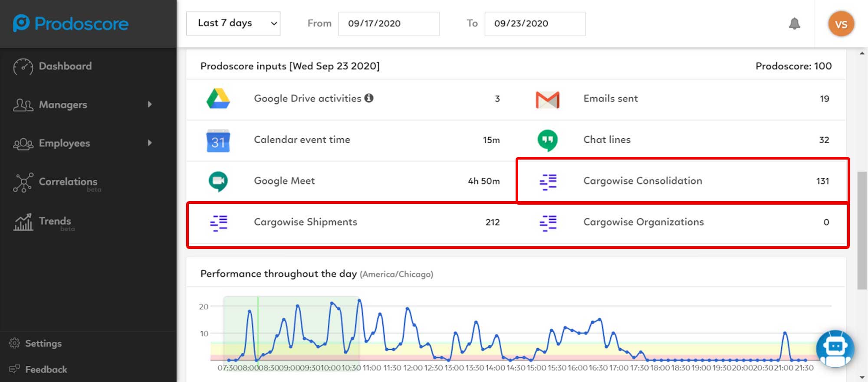Click the Chat lines value 32
The height and width of the screenshot is (382, 868).
point(824,140)
